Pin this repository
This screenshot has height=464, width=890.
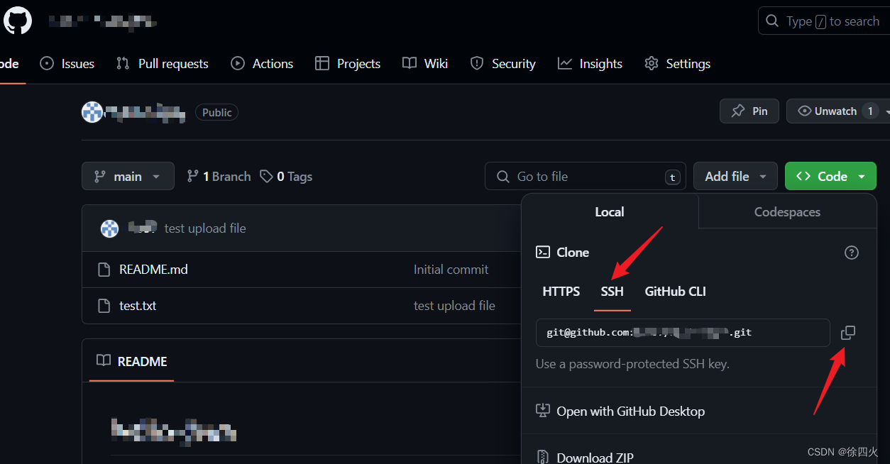click(x=749, y=111)
